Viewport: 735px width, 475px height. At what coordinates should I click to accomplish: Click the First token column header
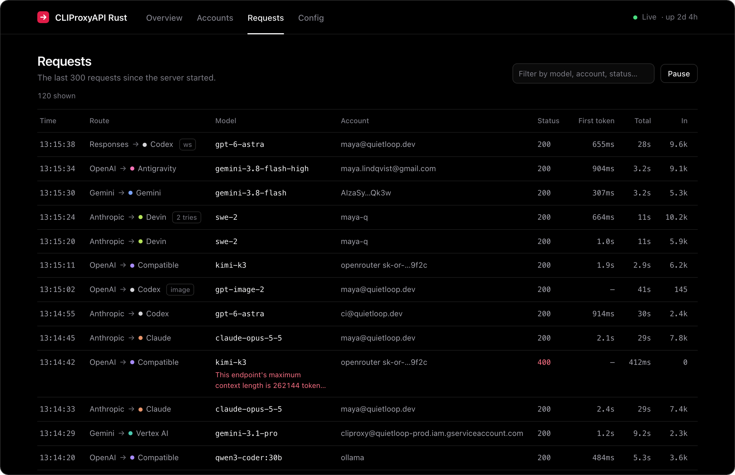click(x=596, y=121)
